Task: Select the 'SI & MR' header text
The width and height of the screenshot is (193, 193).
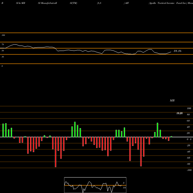Action: 20,3
